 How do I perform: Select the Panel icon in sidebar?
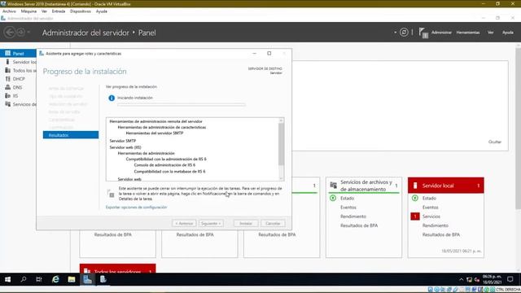(x=7, y=53)
